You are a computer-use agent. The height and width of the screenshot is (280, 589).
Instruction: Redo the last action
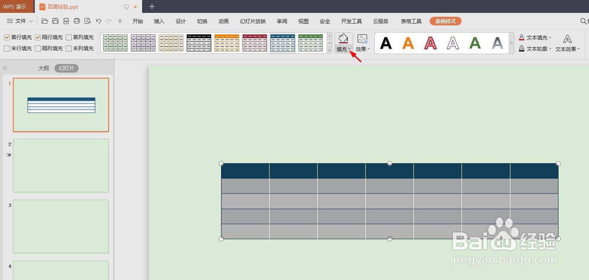[109, 21]
